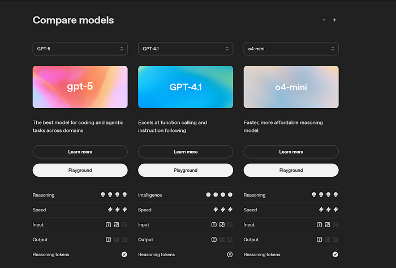Click o4-mini image input icon
The width and height of the screenshot is (396, 268).
coord(328,224)
